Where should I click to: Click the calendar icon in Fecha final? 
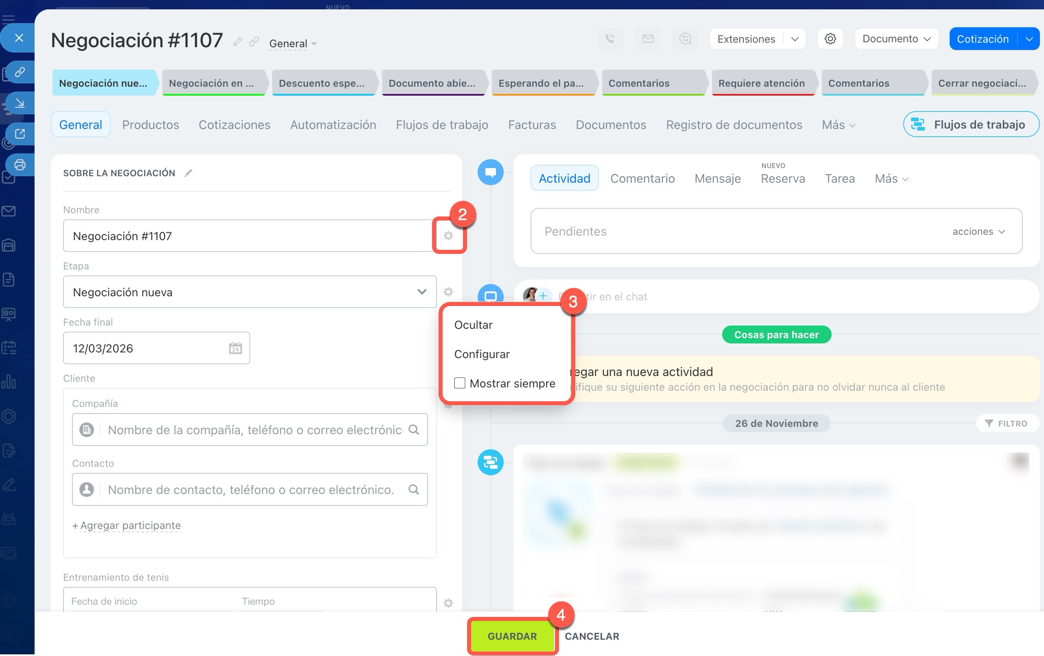click(x=235, y=348)
